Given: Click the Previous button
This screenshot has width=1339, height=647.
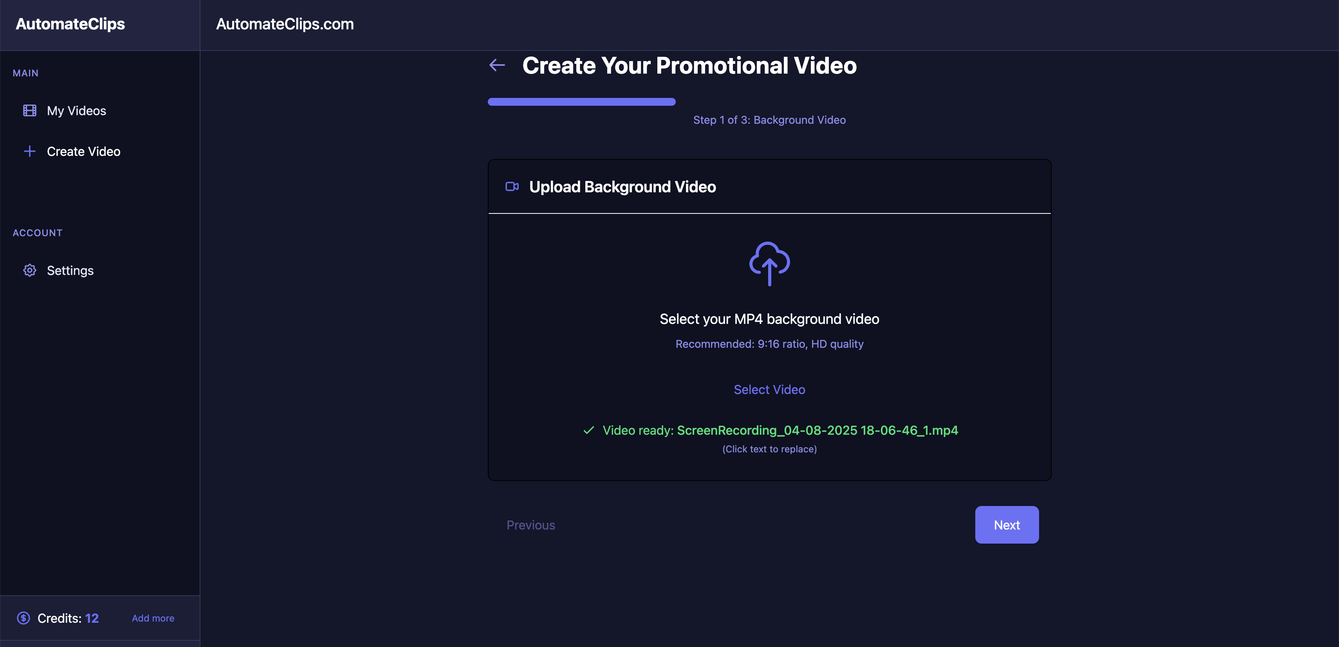Looking at the screenshot, I should [530, 525].
